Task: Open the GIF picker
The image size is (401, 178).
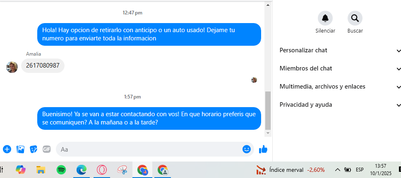Action: point(46,149)
